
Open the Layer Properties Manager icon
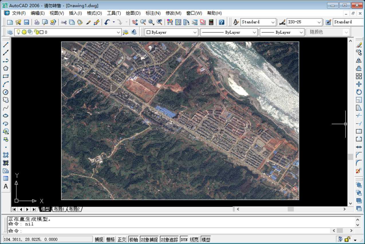[x=10, y=32]
